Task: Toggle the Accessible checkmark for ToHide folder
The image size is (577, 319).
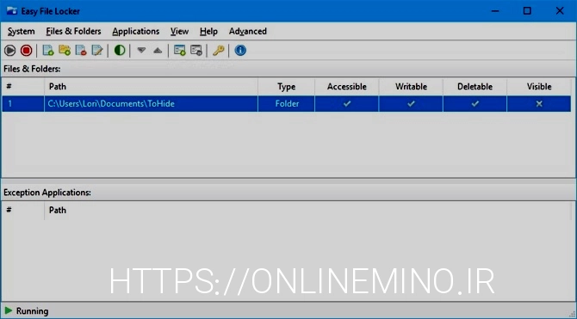Action: tap(347, 104)
